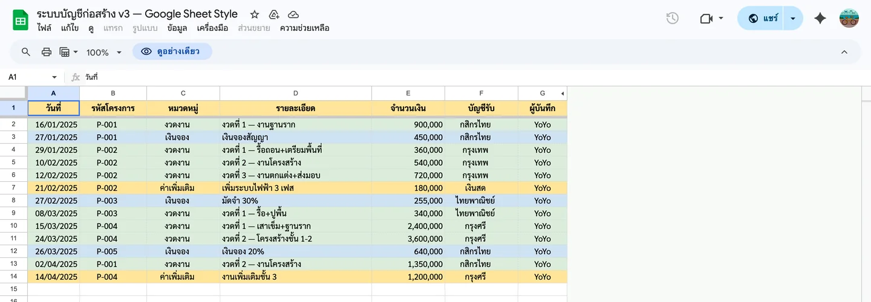Select date cell 14/04/2025
The width and height of the screenshot is (871, 302).
tap(53, 277)
